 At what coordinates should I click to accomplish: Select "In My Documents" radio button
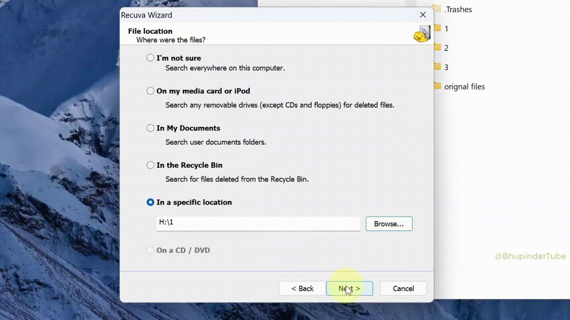point(151,128)
